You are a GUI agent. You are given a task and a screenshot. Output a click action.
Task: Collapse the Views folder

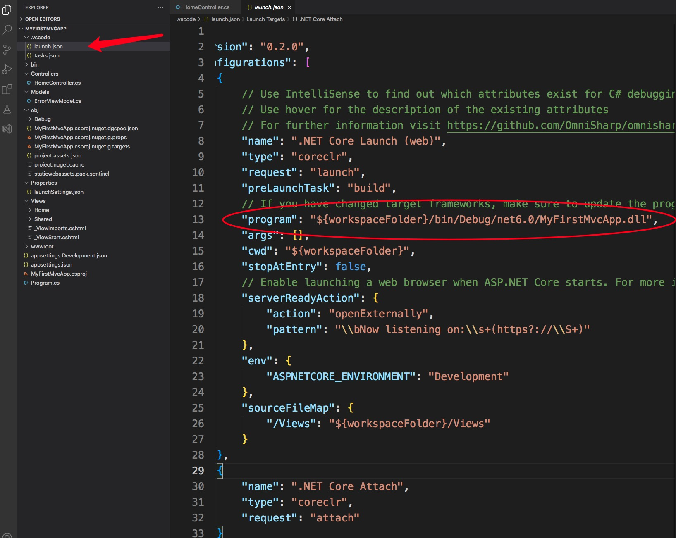tap(26, 201)
